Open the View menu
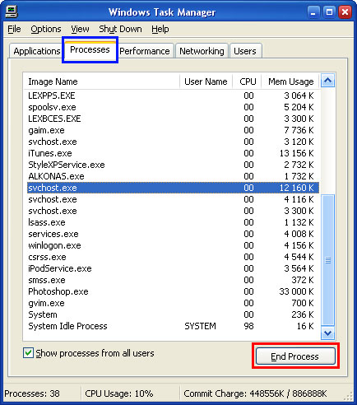 pyautogui.click(x=80, y=29)
